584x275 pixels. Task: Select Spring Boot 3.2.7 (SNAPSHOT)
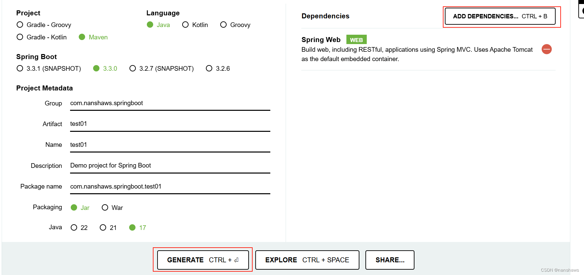pos(133,68)
